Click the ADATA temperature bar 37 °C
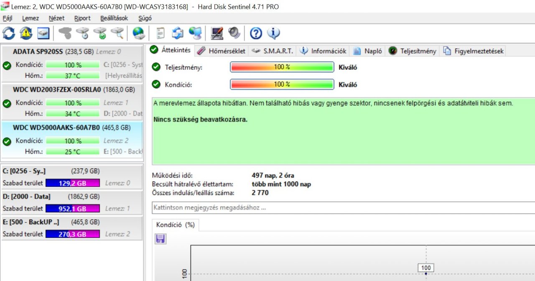This screenshot has width=535, height=281. pos(73,75)
